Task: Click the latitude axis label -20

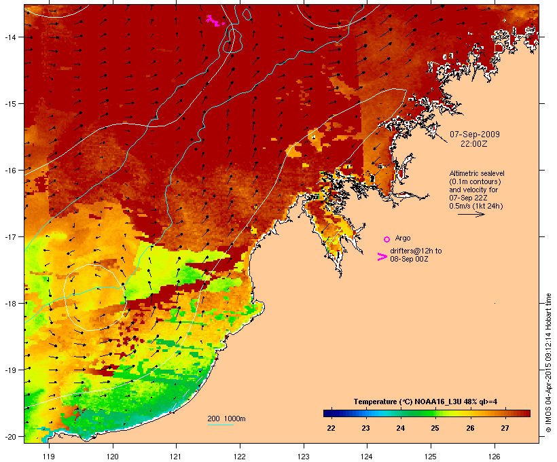Action: coord(10,437)
